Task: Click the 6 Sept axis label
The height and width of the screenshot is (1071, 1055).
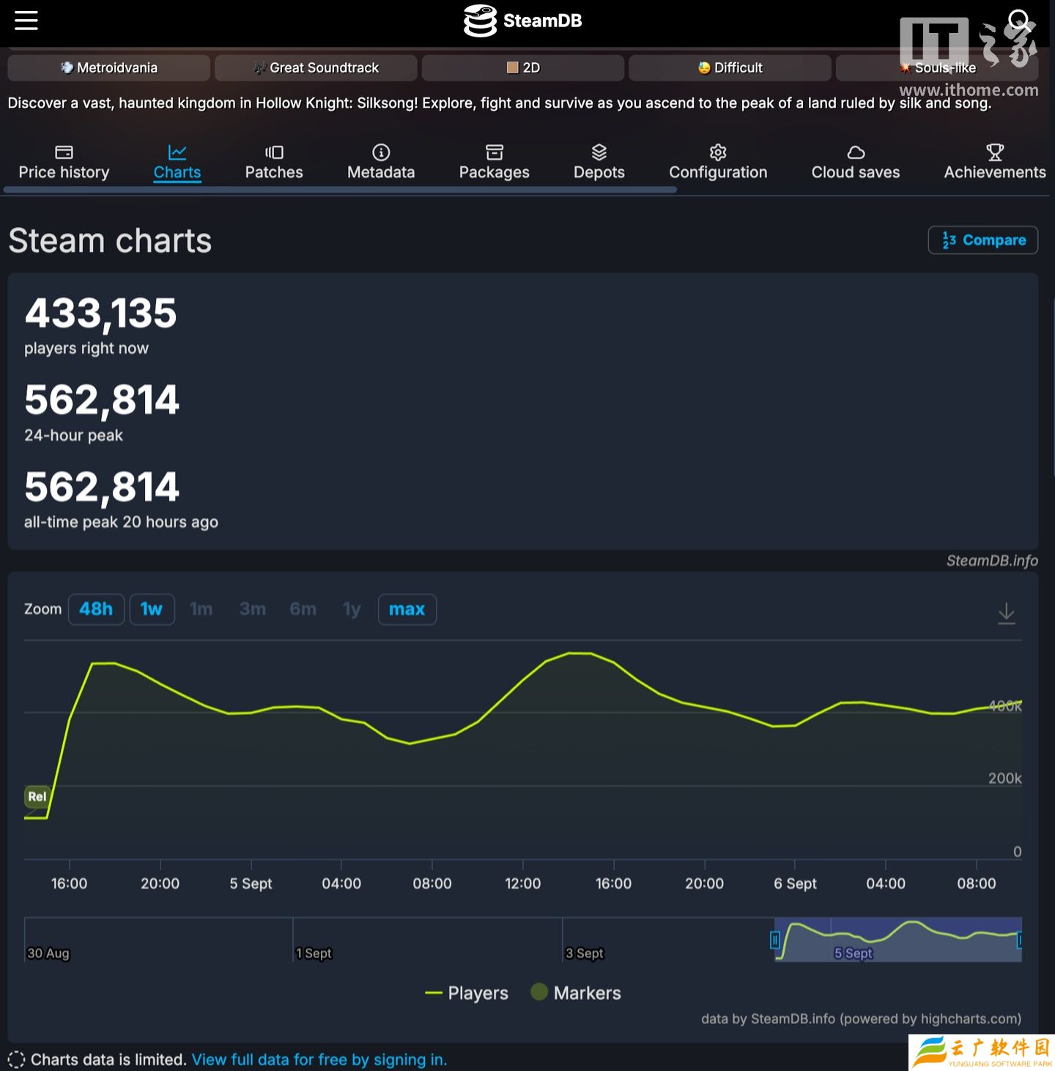Action: pyautogui.click(x=795, y=884)
